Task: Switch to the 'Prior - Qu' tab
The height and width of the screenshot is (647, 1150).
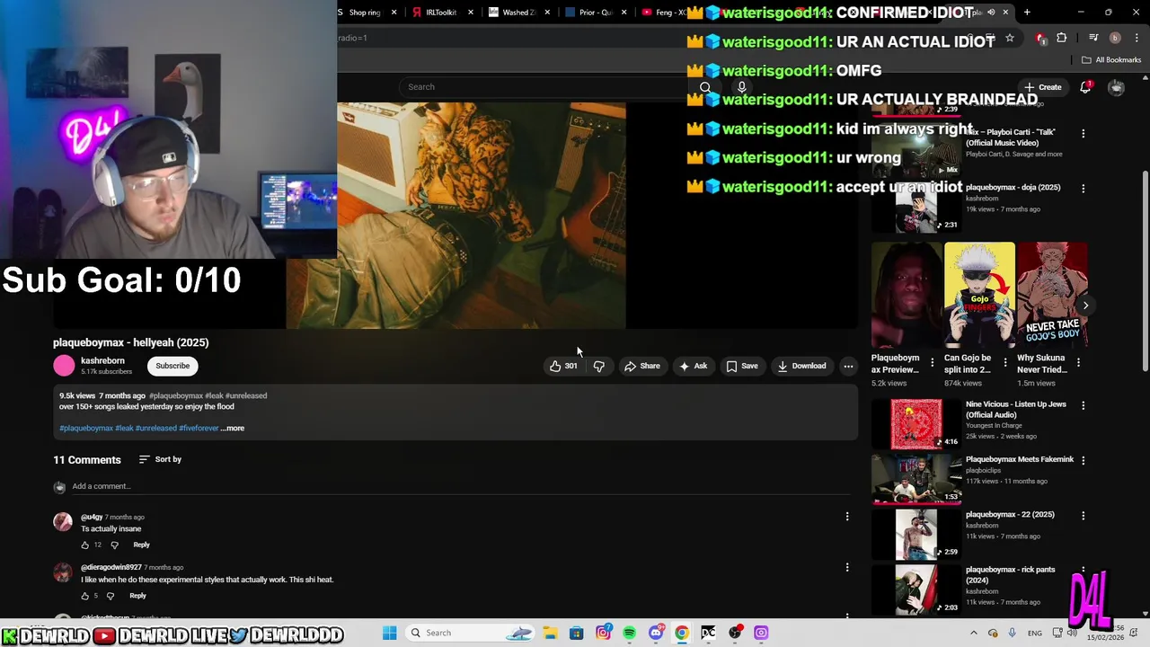Action: pos(595,13)
